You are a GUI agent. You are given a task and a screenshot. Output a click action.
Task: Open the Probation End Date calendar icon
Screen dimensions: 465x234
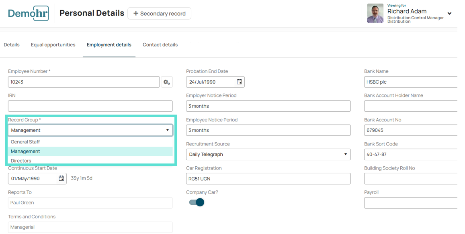[x=239, y=82]
